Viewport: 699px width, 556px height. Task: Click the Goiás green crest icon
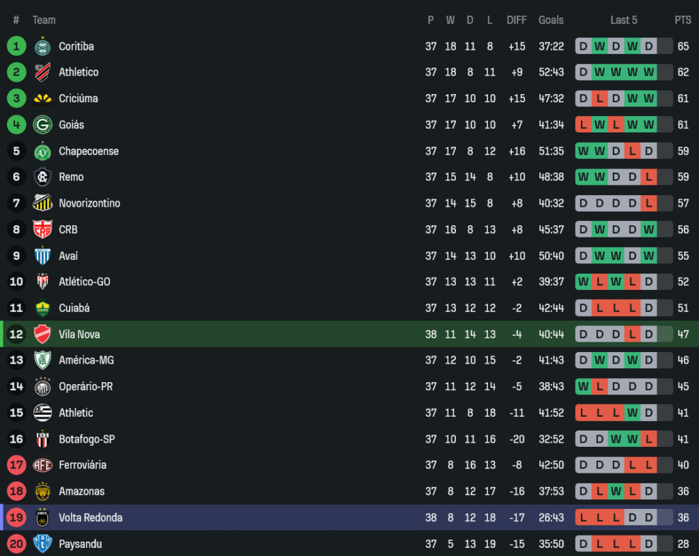pyautogui.click(x=42, y=125)
